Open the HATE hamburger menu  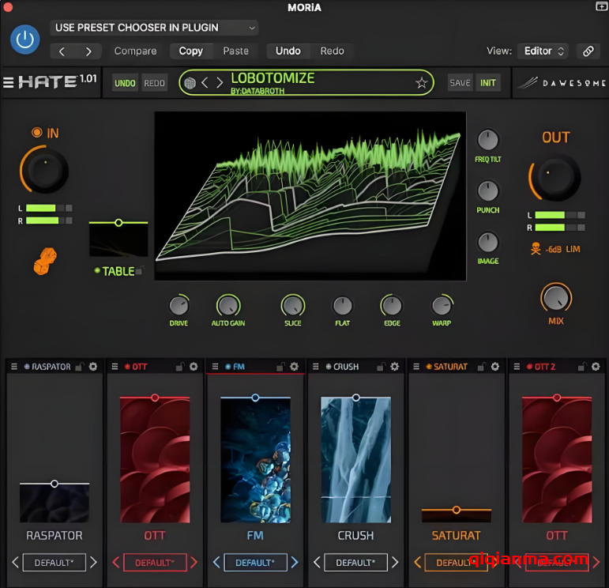pyautogui.click(x=9, y=82)
